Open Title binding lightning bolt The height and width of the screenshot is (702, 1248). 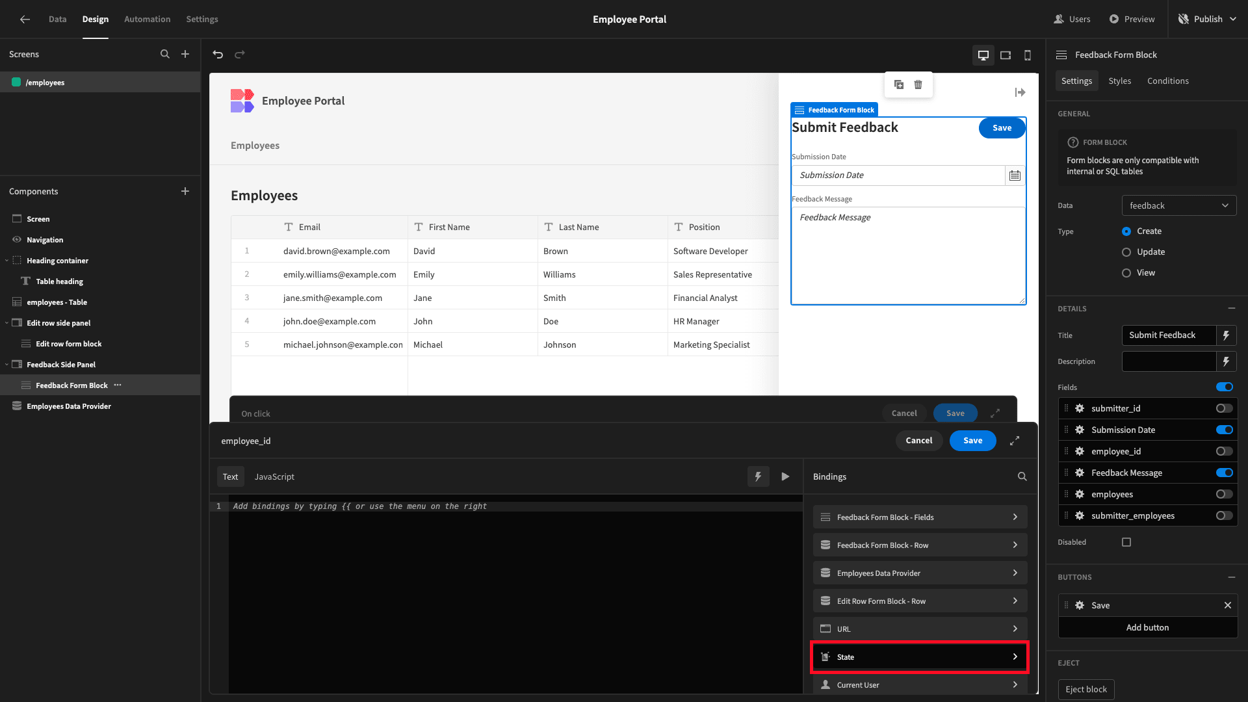1226,335
